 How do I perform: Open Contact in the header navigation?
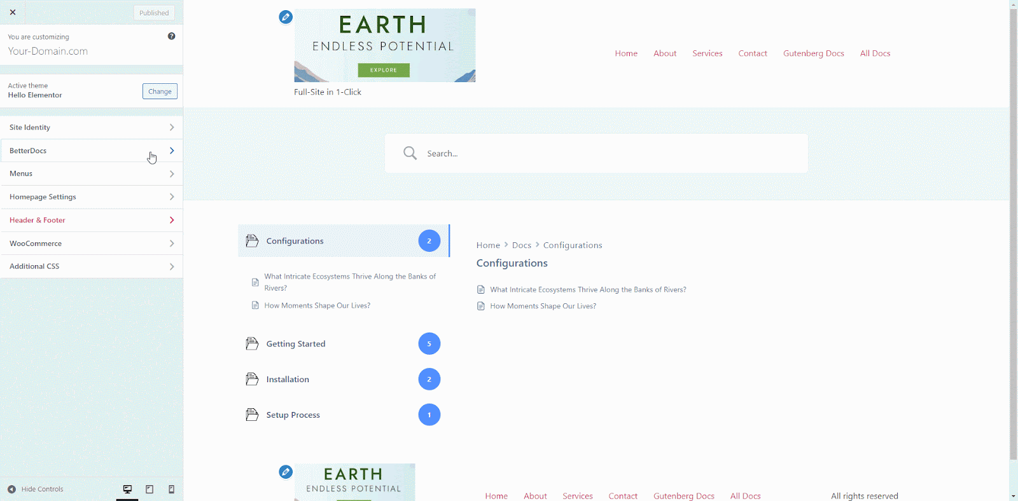pos(753,53)
